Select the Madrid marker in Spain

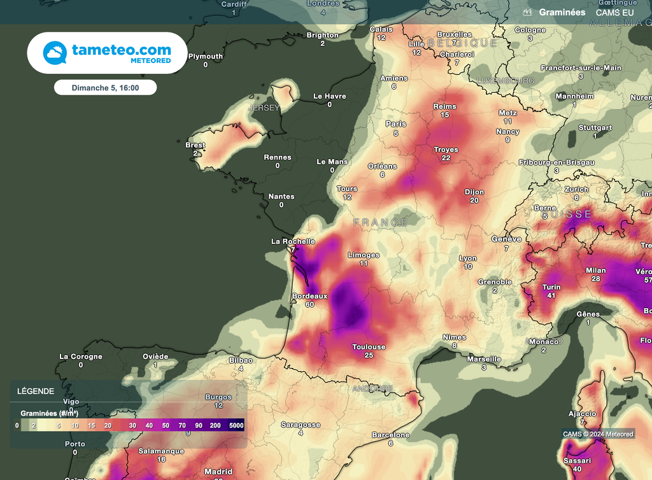[x=218, y=471]
